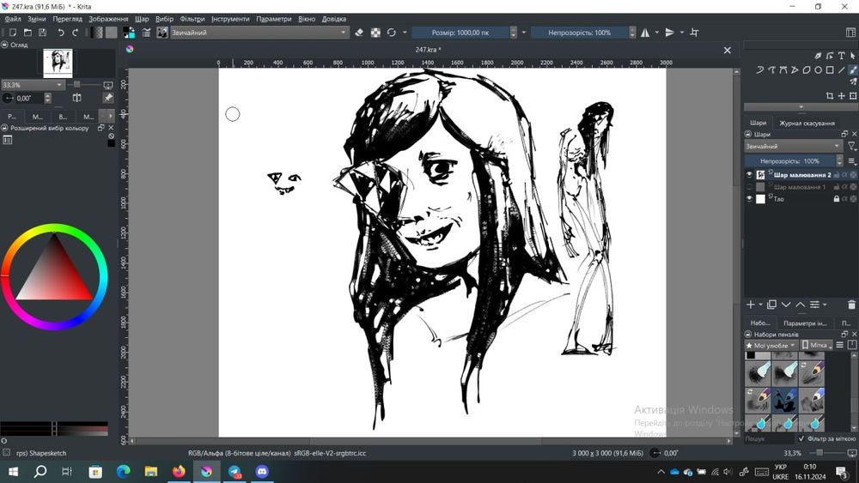Select the crop tool
This screenshot has height=483, width=859.
[x=830, y=96]
